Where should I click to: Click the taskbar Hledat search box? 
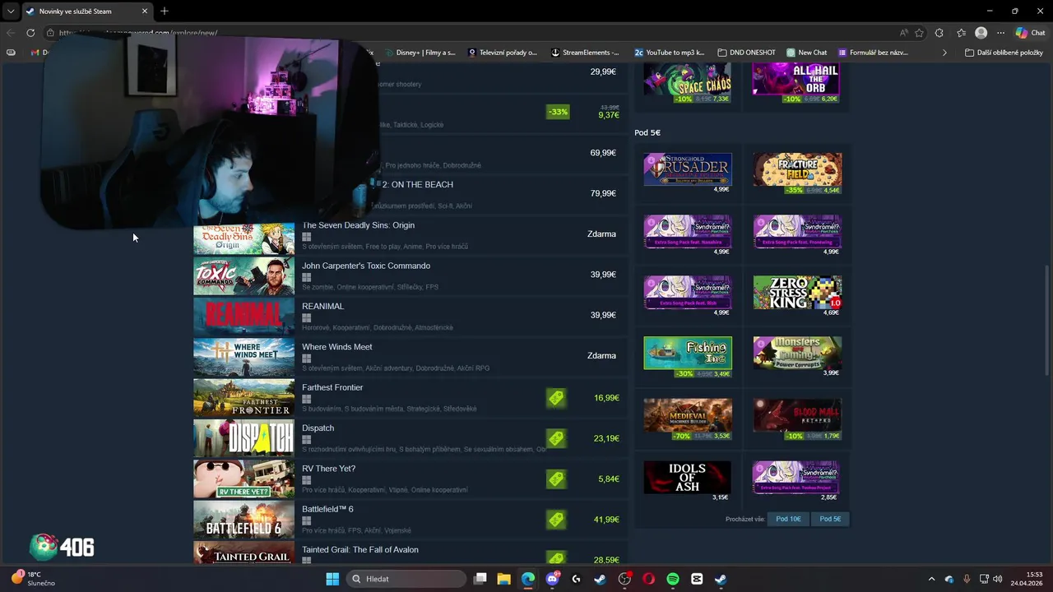[x=407, y=579]
